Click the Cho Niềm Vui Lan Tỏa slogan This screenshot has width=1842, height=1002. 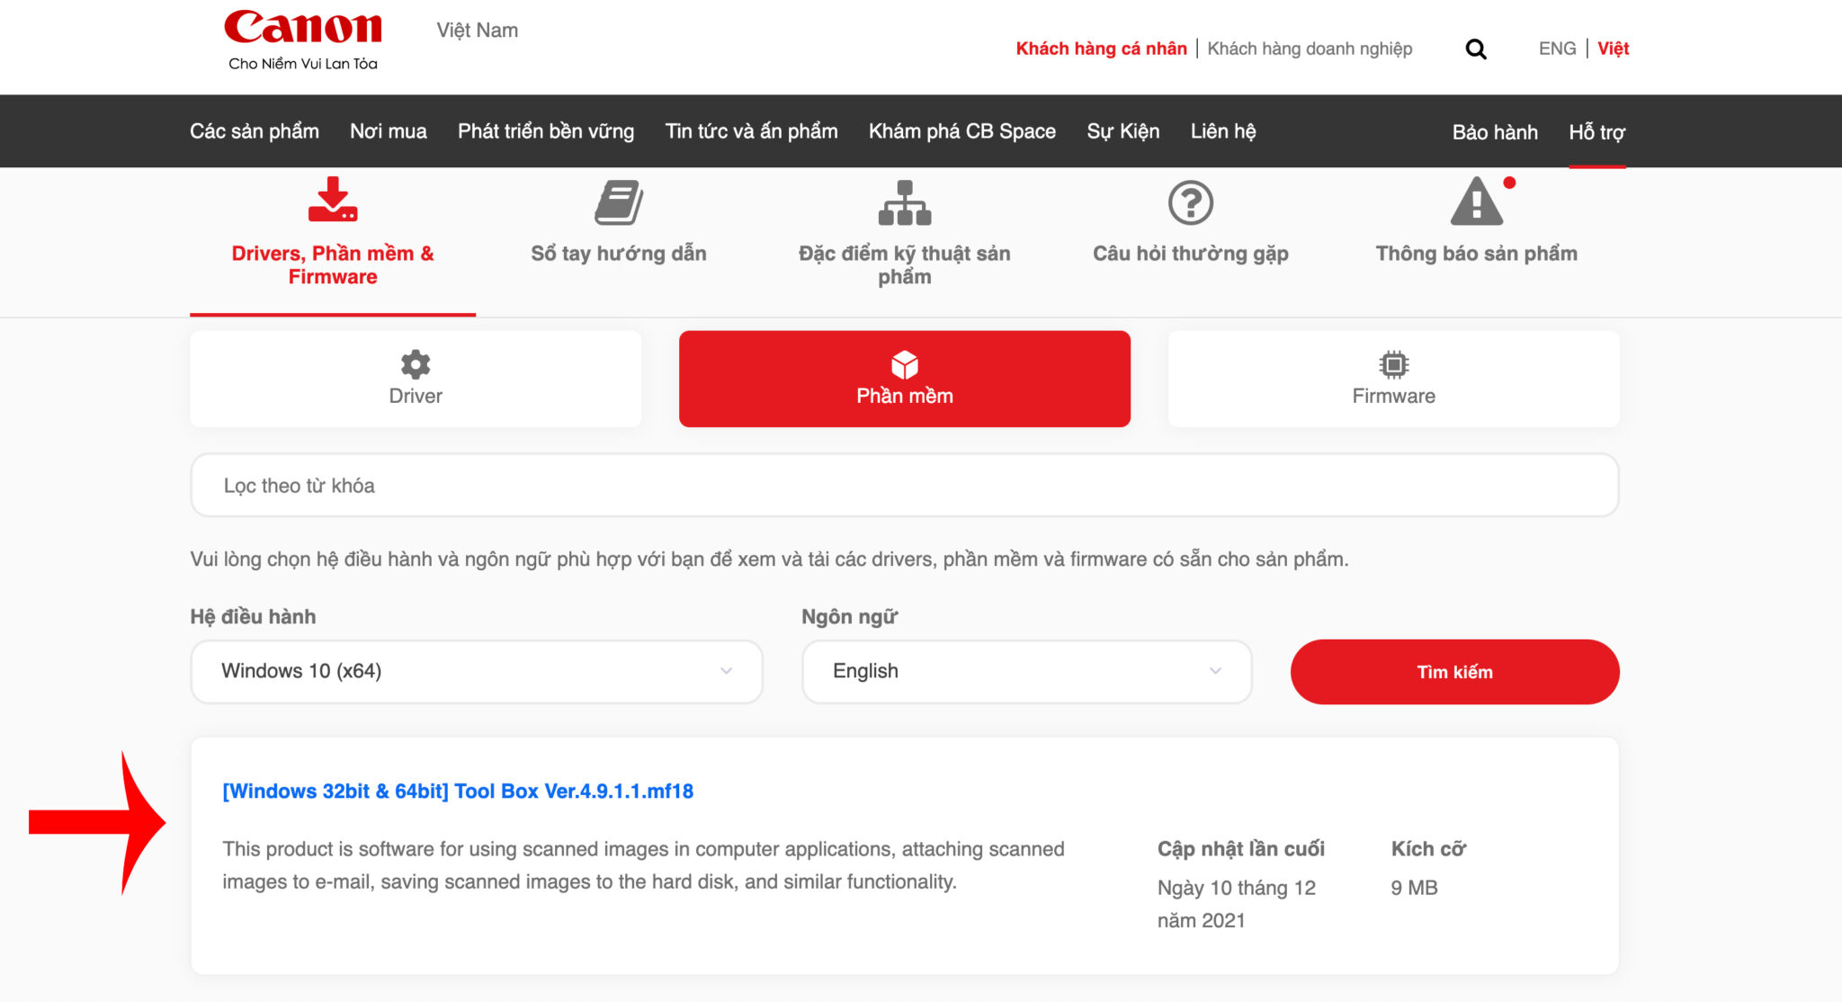303,64
